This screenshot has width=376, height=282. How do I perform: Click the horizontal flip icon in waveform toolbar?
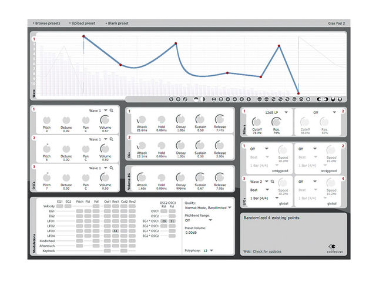click(214, 99)
